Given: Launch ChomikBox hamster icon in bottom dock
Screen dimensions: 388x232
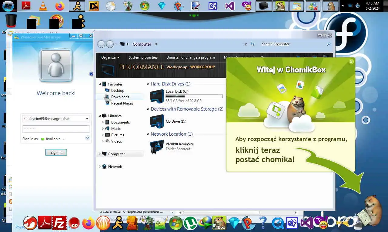Looking at the screenshot, I should (219, 223).
